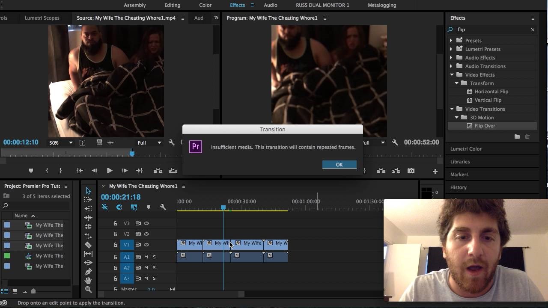Switch to the Color workspace
This screenshot has height=308, width=548.
tap(205, 5)
